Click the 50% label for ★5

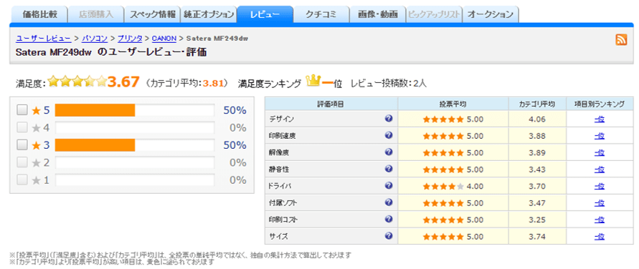235,110
